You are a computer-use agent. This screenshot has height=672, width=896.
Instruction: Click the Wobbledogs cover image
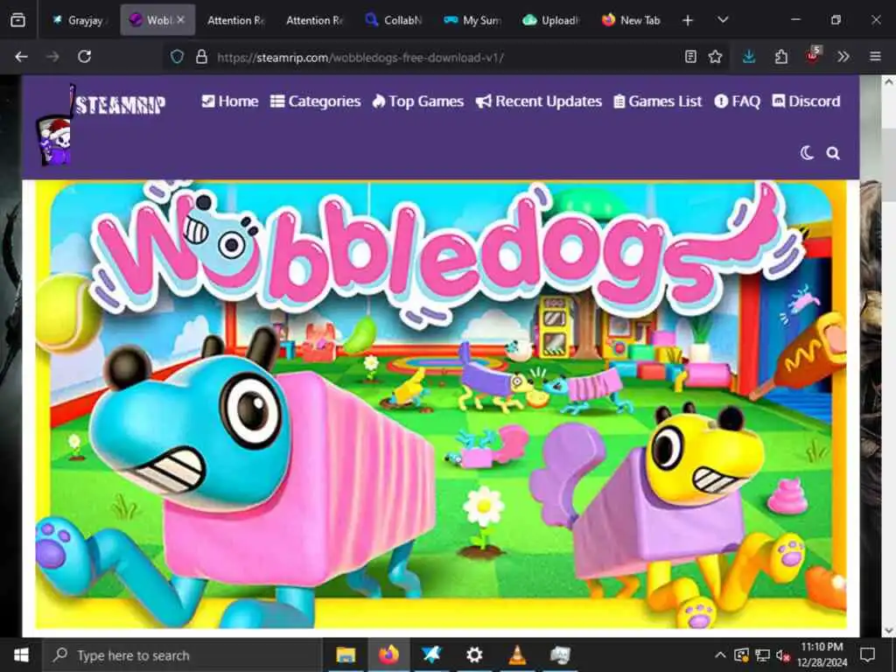[441, 404]
